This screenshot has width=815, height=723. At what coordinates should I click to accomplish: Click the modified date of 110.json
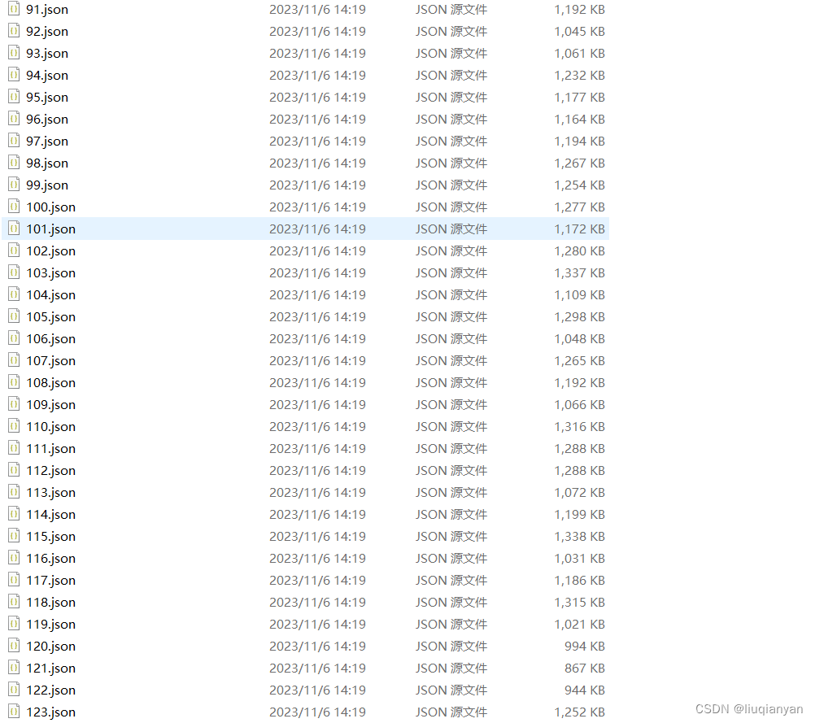pyautogui.click(x=317, y=427)
